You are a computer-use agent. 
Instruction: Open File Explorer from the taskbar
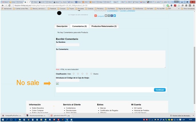pyautogui.click(x=20, y=120)
